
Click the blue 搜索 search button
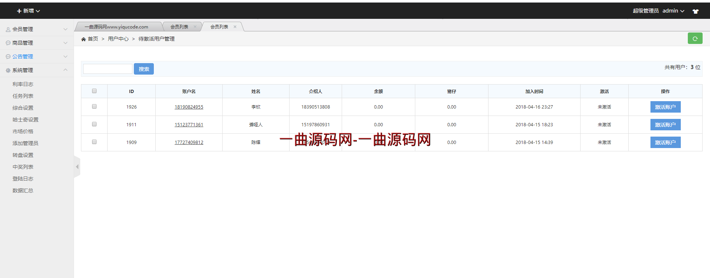coord(144,69)
